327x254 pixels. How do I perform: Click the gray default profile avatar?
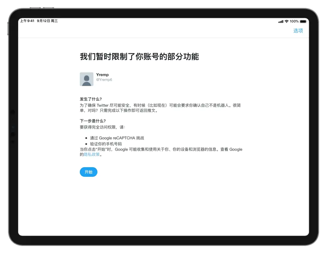pyautogui.click(x=87, y=79)
